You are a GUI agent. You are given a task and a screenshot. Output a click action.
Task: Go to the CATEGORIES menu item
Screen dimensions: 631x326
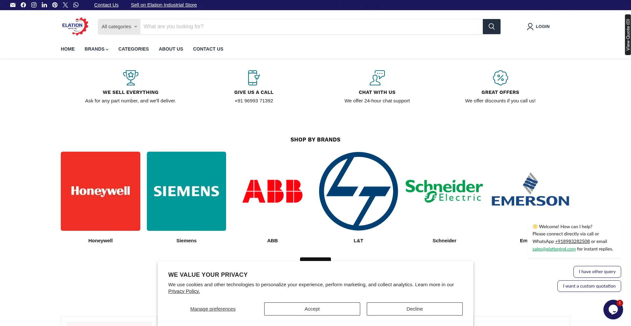click(133, 49)
